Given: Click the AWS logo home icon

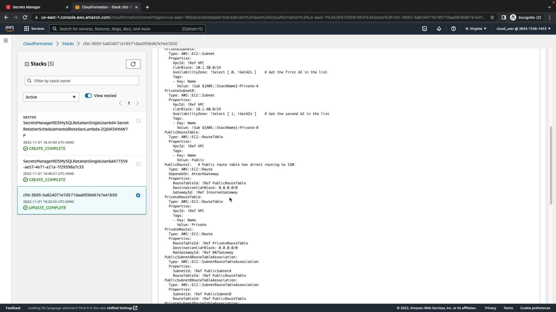Looking at the screenshot, I should (x=10, y=29).
